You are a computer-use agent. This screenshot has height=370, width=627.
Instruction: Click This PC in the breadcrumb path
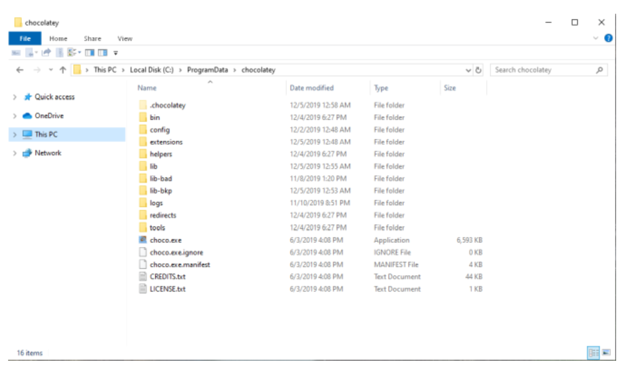tap(105, 70)
